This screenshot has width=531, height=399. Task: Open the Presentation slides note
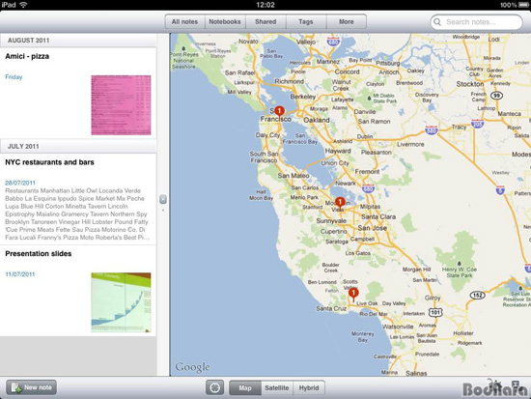(x=78, y=291)
